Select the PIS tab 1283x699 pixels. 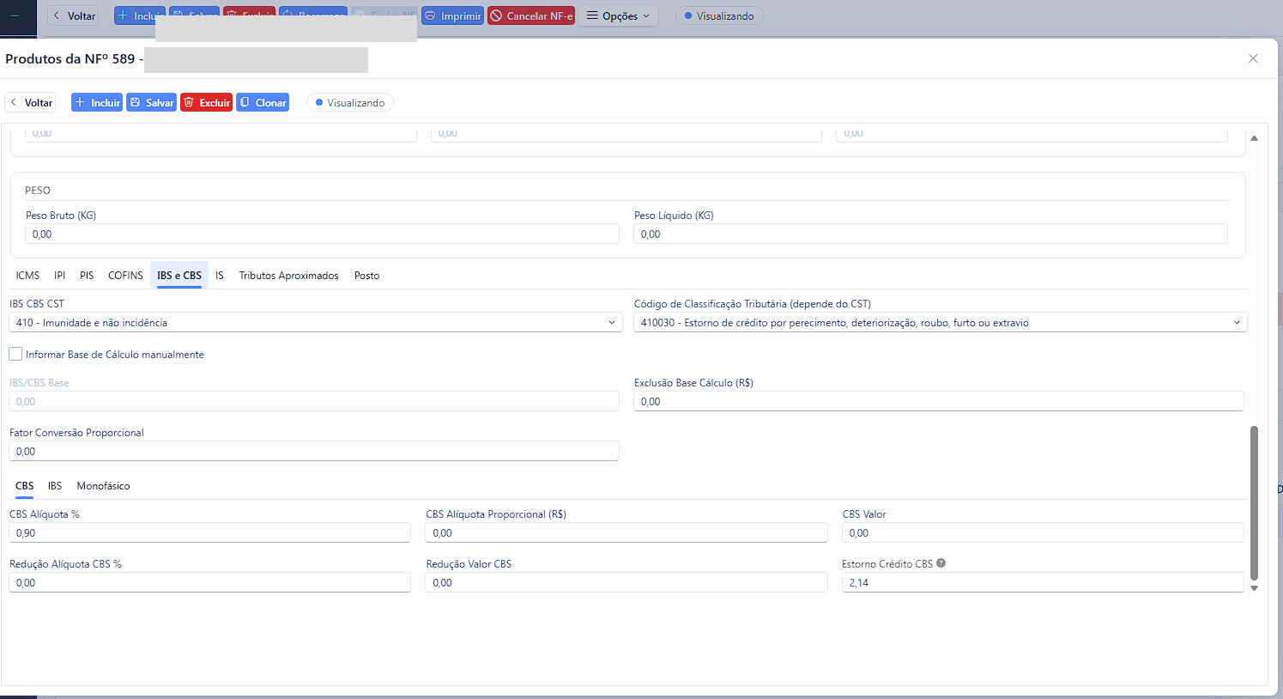pos(87,276)
